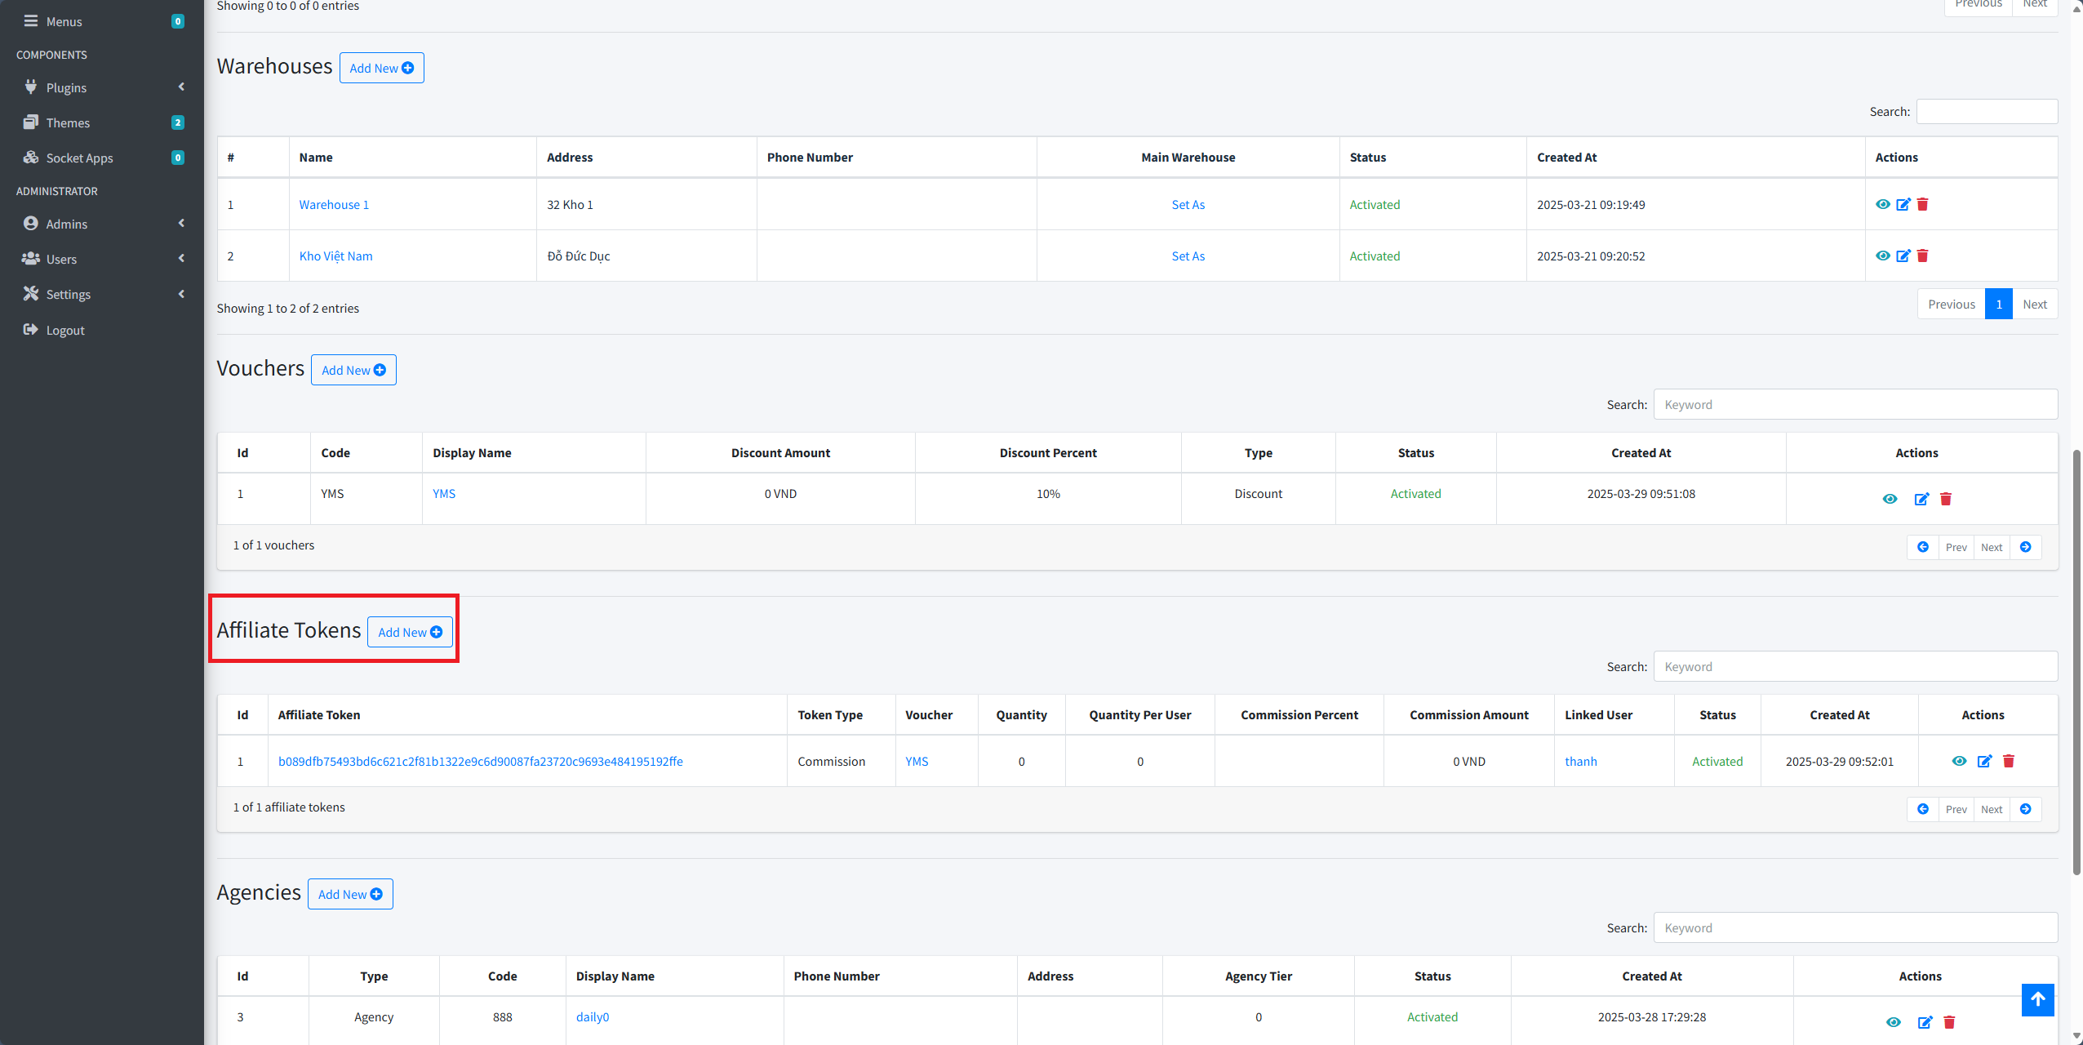Viewport: 2083px width, 1045px height.
Task: Edit Warehouse 1 pencil icon
Action: (1903, 204)
